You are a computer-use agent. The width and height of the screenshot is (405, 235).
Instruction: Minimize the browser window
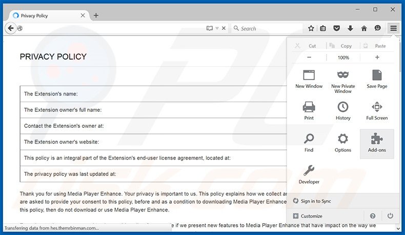[x=357, y=9]
